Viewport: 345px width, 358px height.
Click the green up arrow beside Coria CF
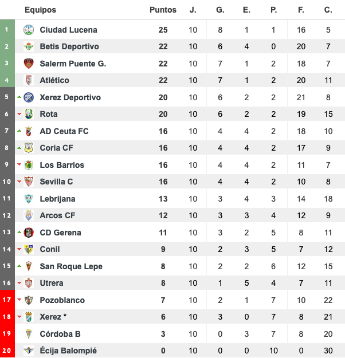19,148
